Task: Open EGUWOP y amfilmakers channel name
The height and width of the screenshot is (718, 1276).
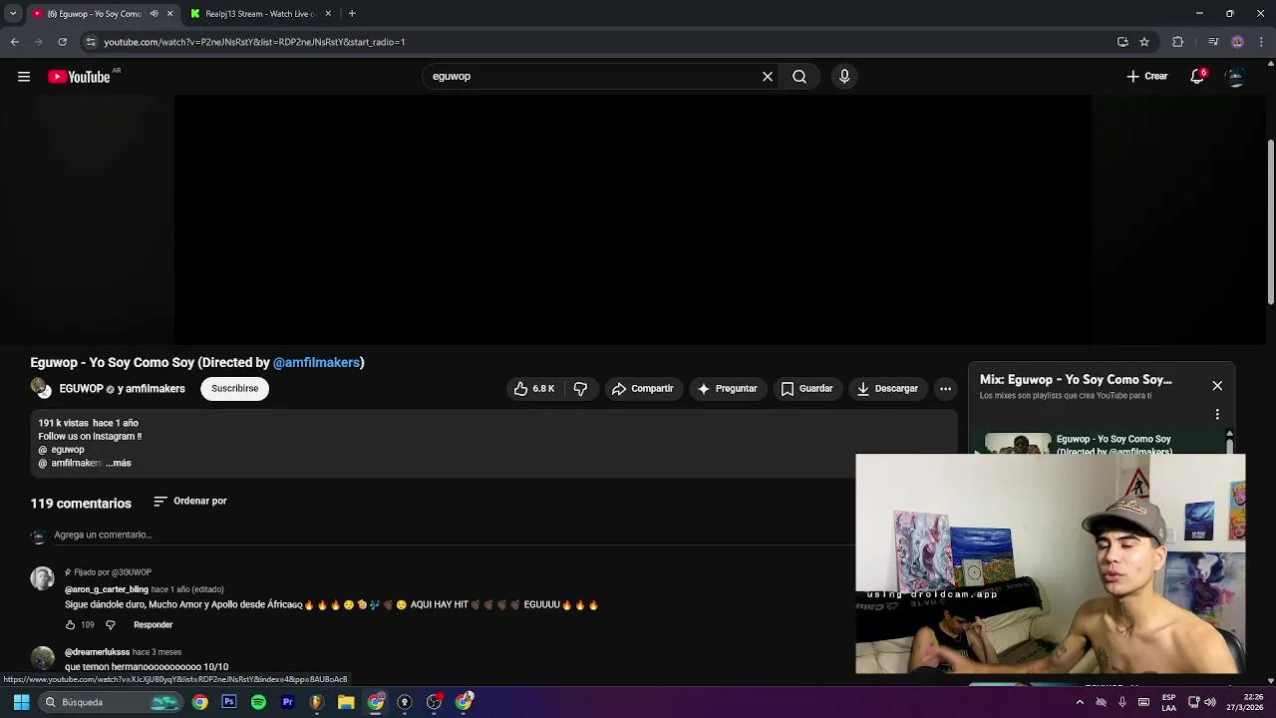Action: point(122,389)
